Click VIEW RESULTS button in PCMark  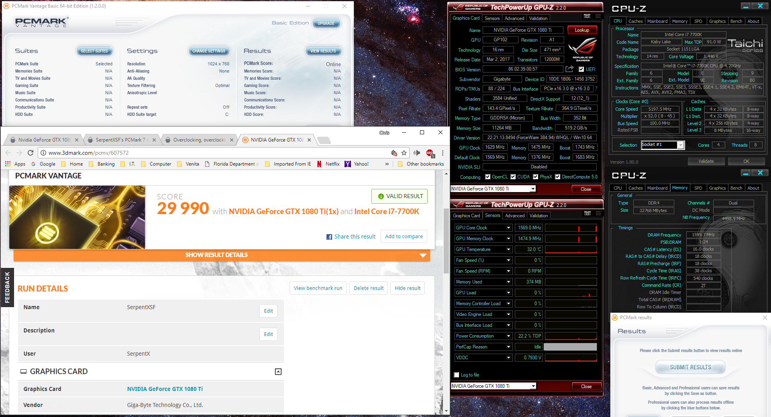pyautogui.click(x=323, y=51)
